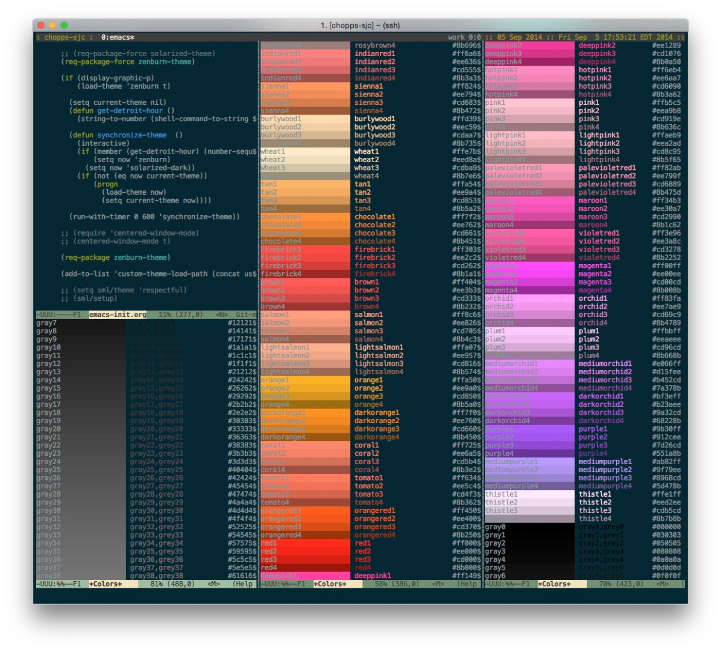Viewport: 721px width, 651px height.
Task: Click the hex value '#ff00ff'
Action: pyautogui.click(x=666, y=266)
